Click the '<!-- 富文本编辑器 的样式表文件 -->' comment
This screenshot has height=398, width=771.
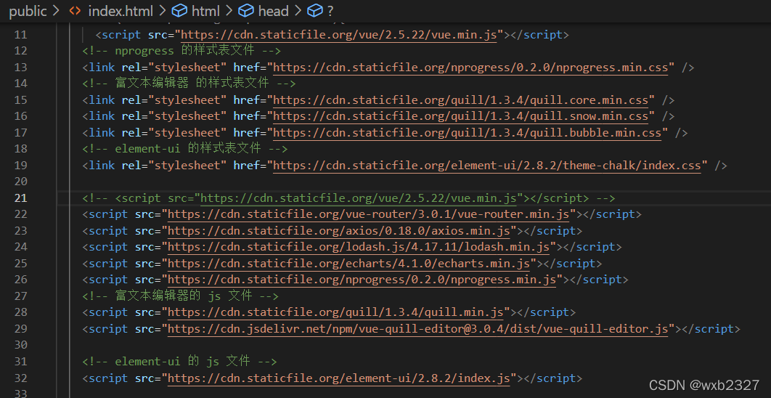click(189, 83)
